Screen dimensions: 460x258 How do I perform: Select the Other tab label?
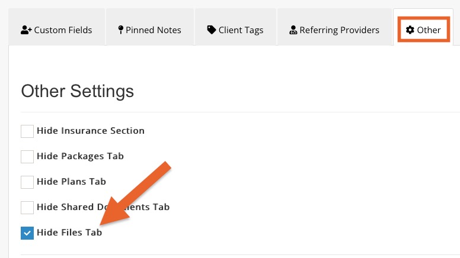click(429, 30)
